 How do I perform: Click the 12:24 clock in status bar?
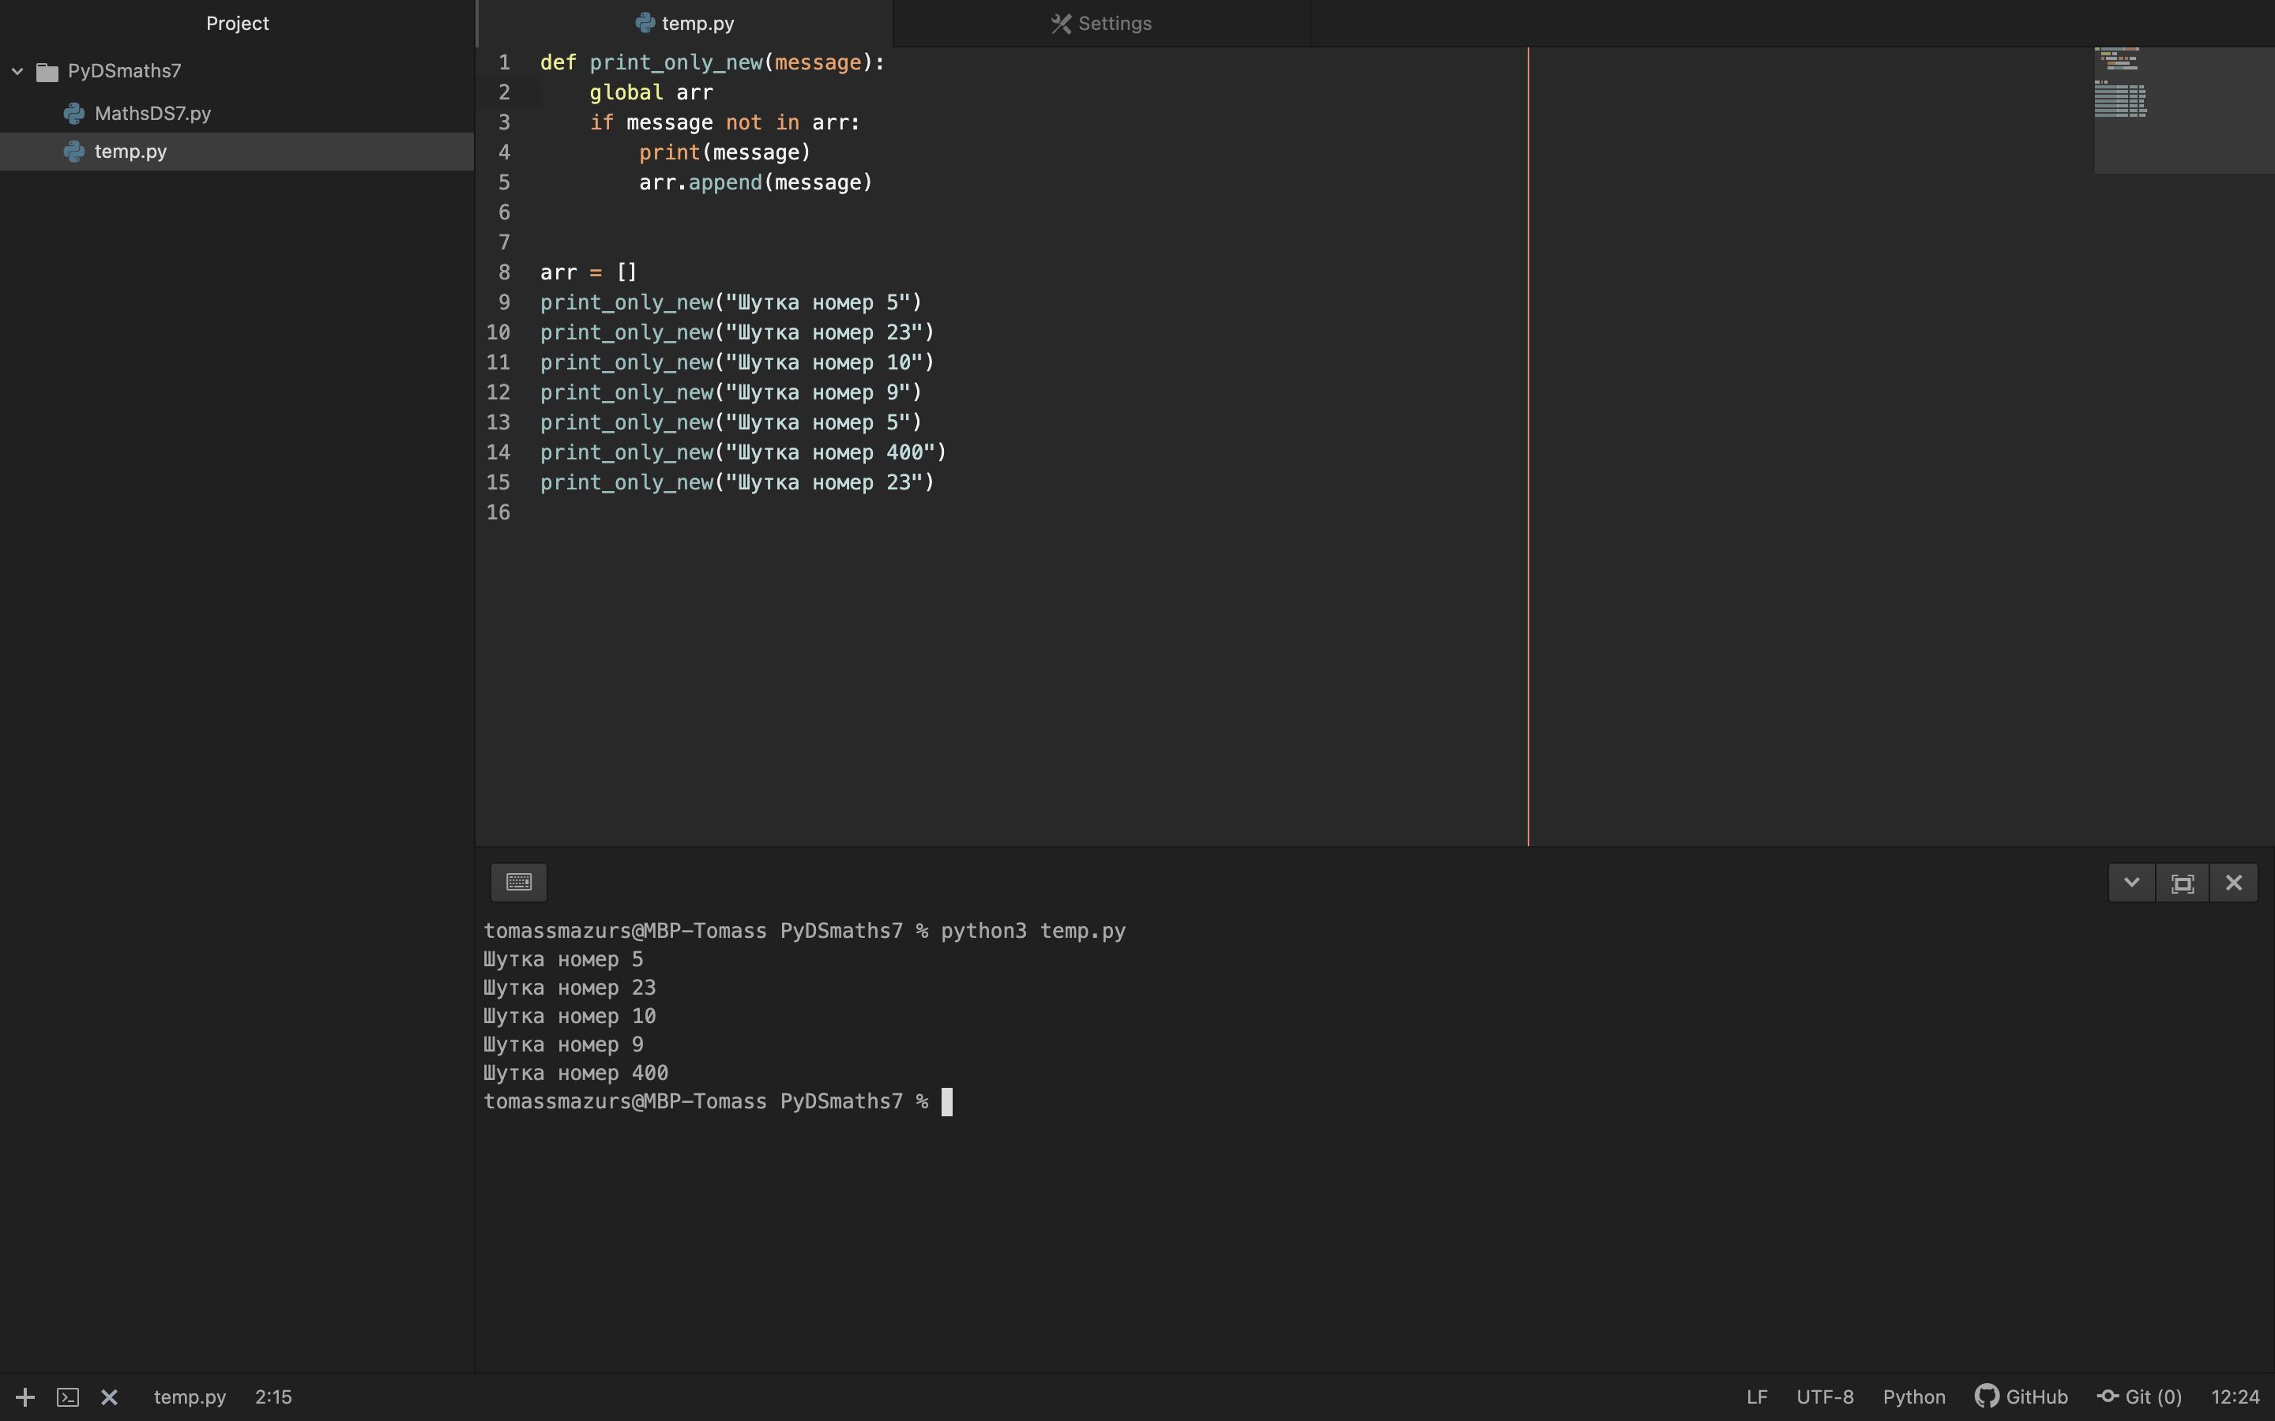click(2235, 1397)
